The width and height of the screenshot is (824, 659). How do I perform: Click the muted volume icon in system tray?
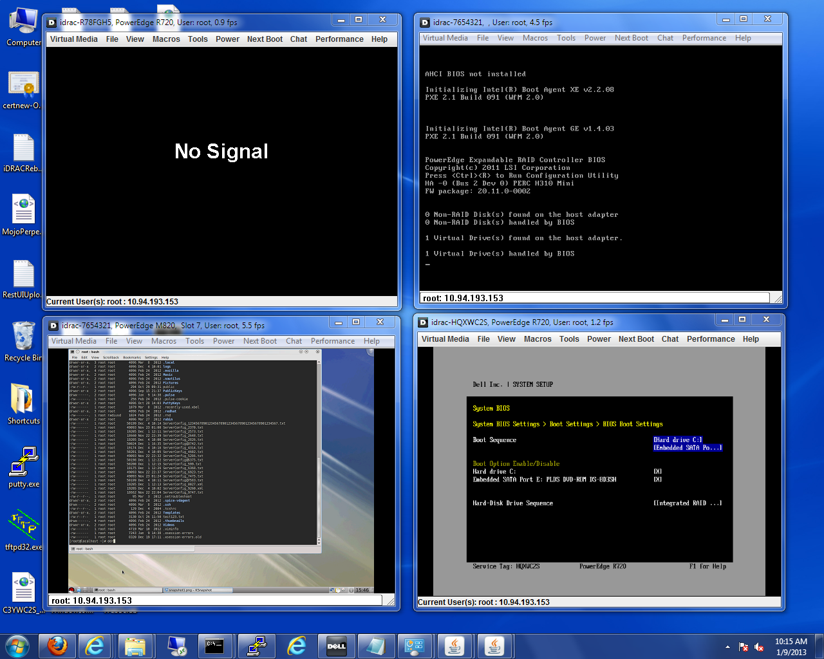click(759, 647)
